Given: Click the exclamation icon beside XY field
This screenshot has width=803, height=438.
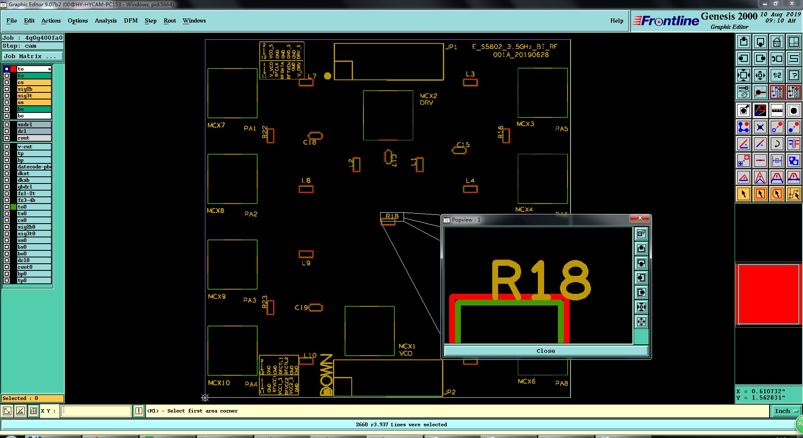Looking at the screenshot, I should pyautogui.click(x=139, y=411).
